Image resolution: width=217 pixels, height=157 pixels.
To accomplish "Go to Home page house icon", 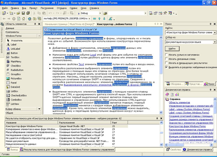I will (x=23, y=19).
